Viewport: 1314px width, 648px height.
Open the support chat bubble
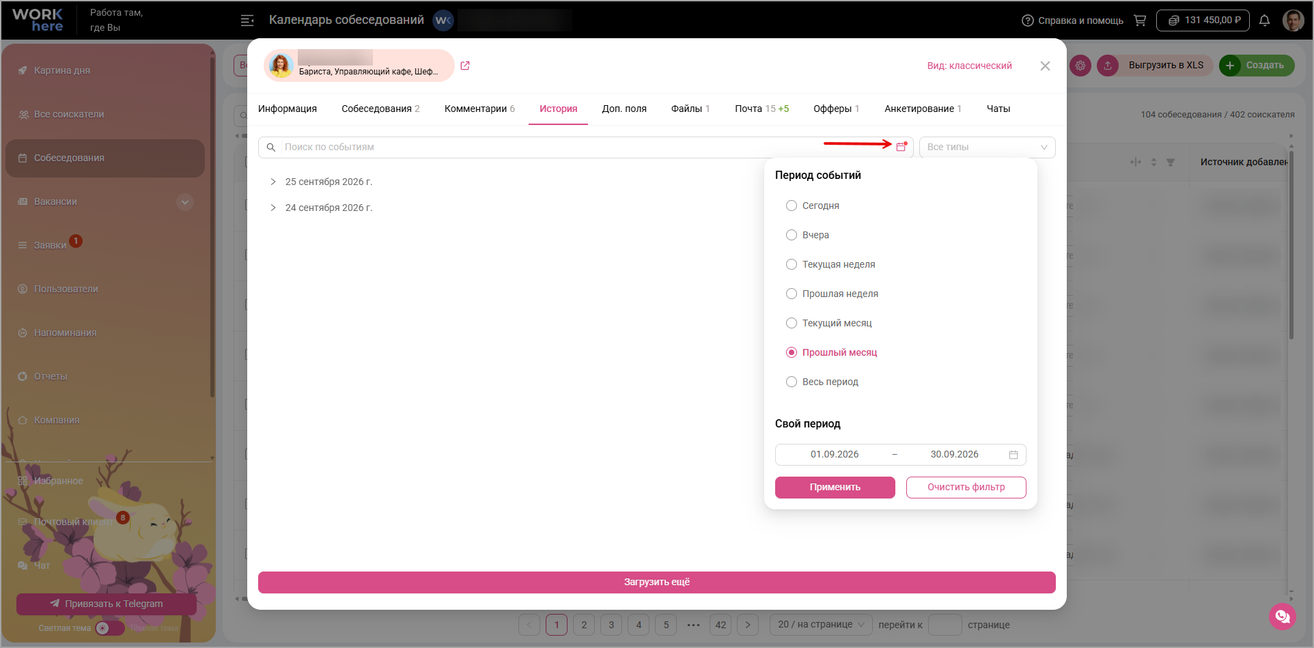1283,617
